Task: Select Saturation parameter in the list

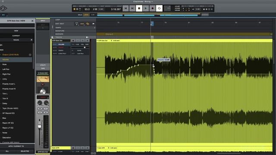Action: tap(6, 138)
